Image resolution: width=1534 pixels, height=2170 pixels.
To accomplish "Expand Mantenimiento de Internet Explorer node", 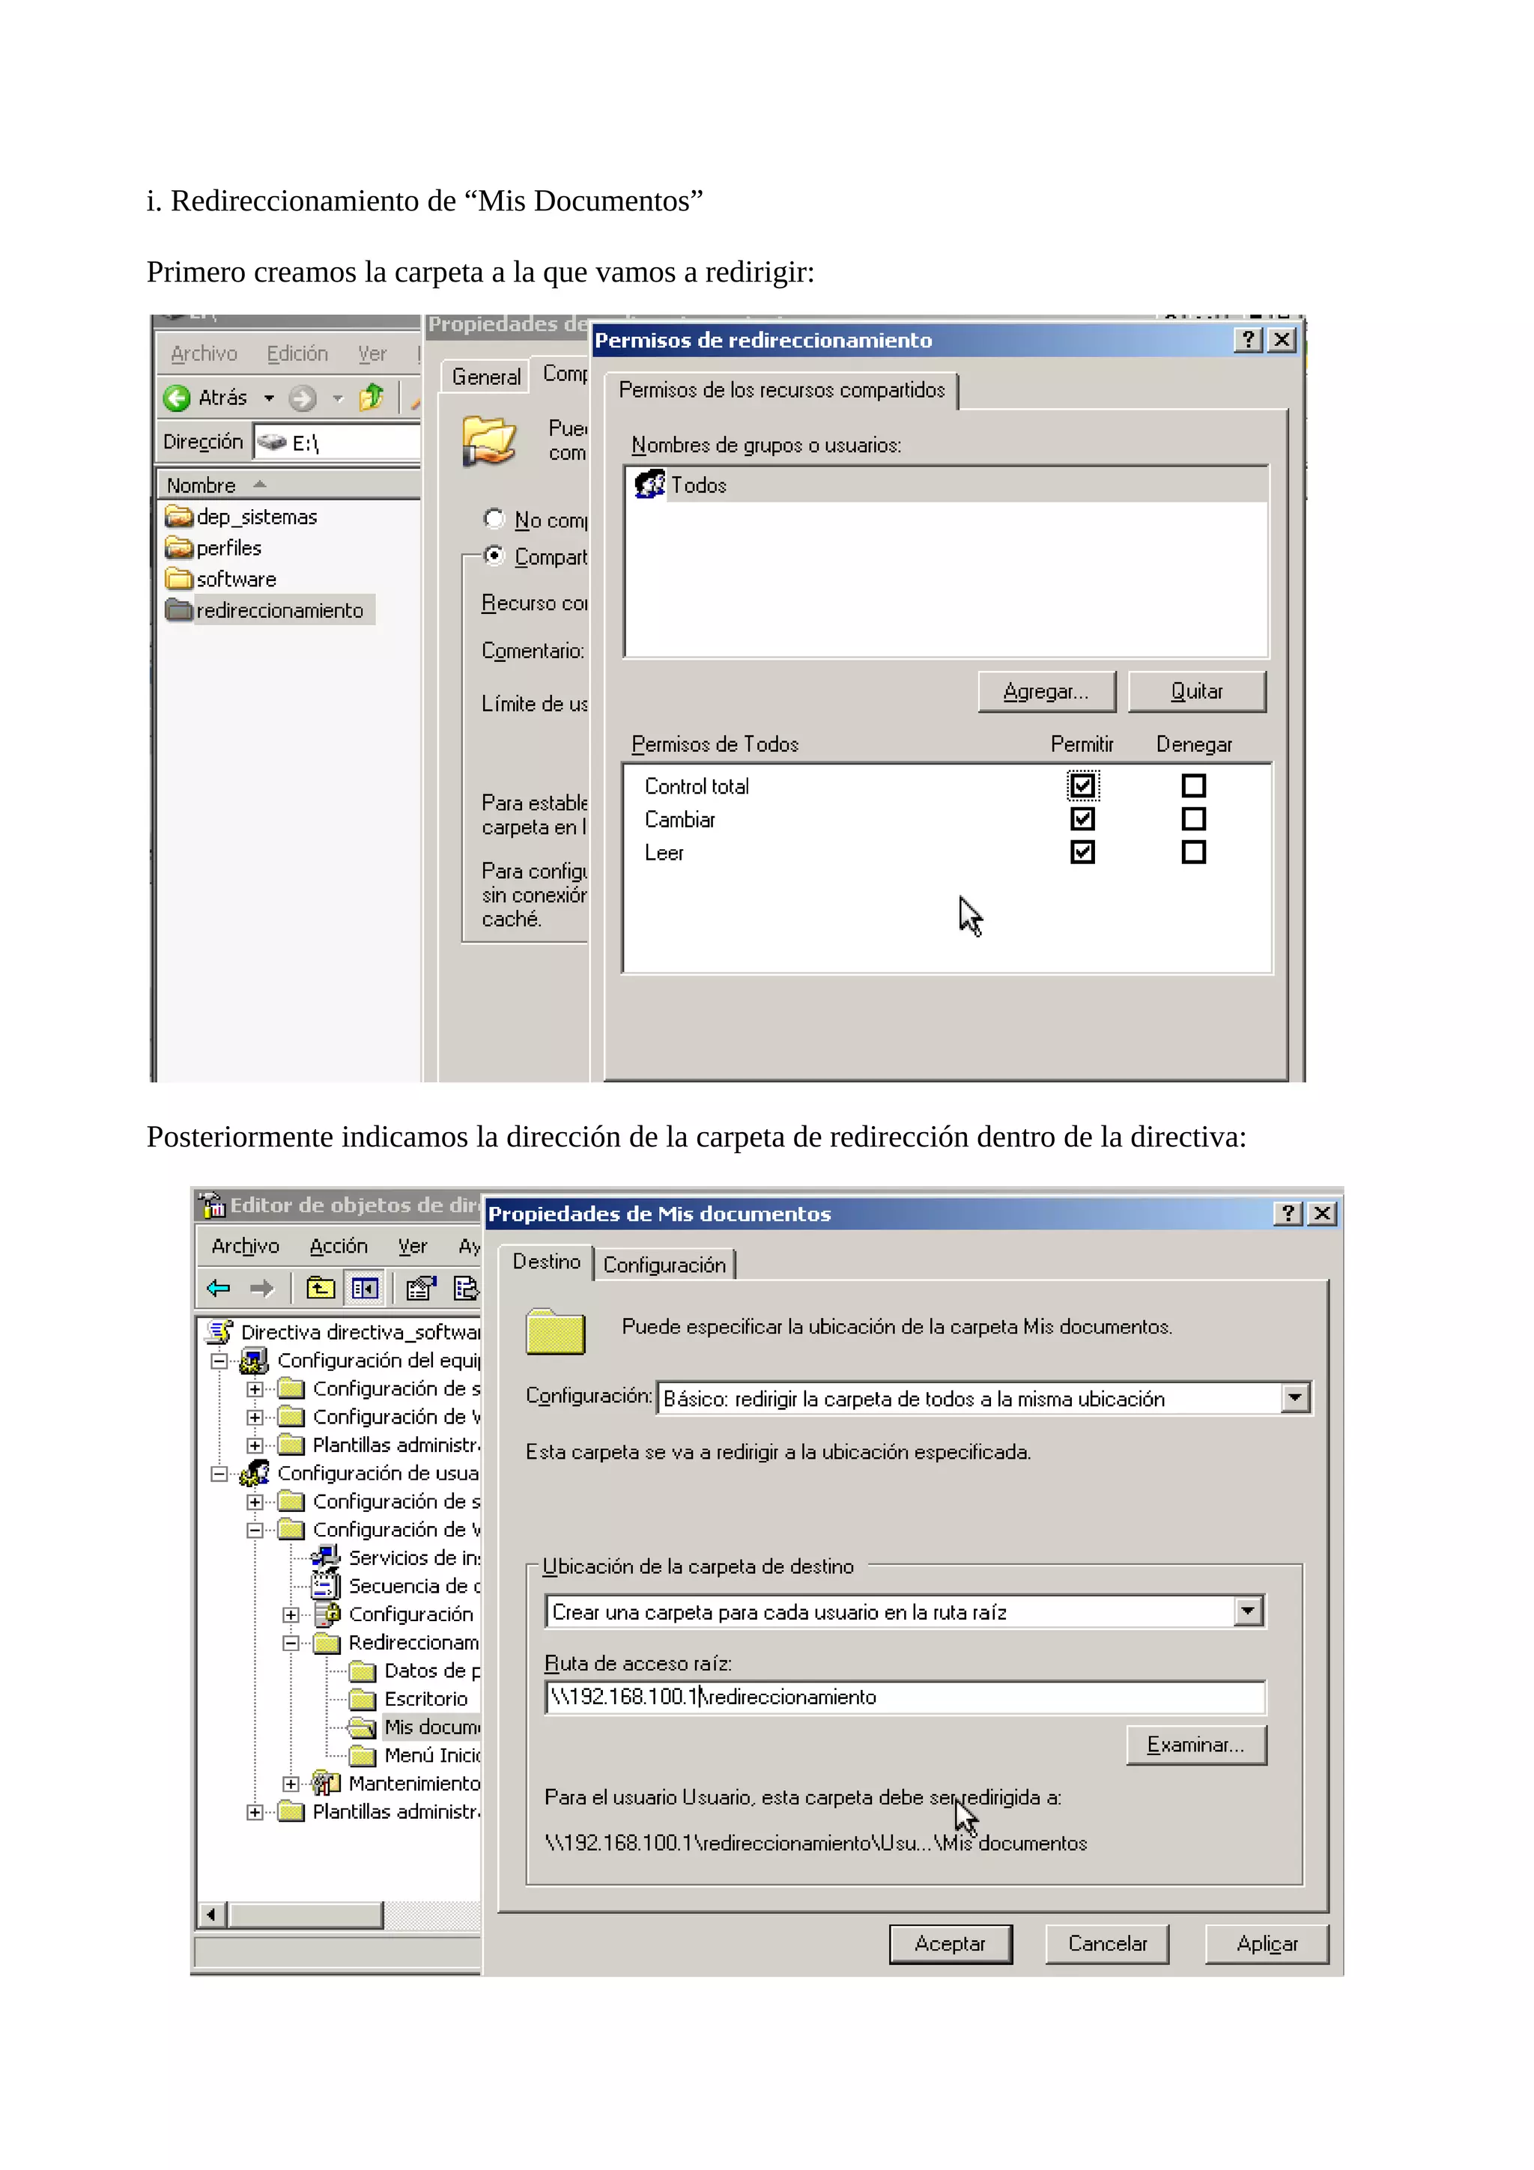I will 291,1784.
